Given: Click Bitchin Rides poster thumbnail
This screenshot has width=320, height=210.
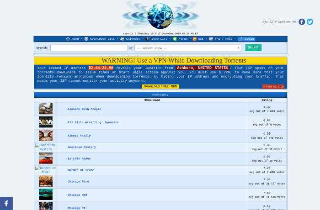Looking at the screenshot, I should pyautogui.click(x=46, y=158).
